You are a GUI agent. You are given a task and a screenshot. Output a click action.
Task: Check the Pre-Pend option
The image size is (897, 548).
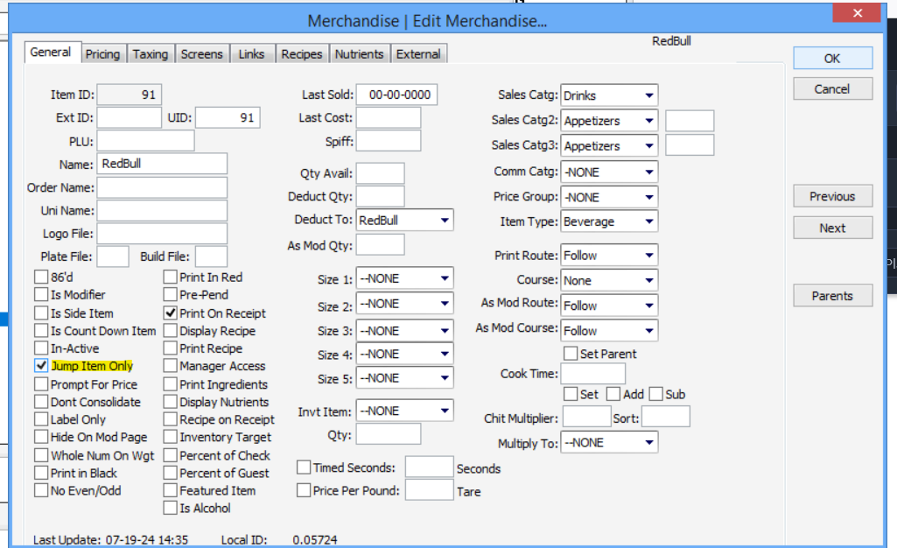170,295
